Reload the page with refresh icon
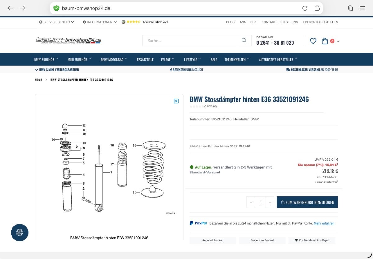Image resolution: width=373 pixels, height=259 pixels. (305, 8)
